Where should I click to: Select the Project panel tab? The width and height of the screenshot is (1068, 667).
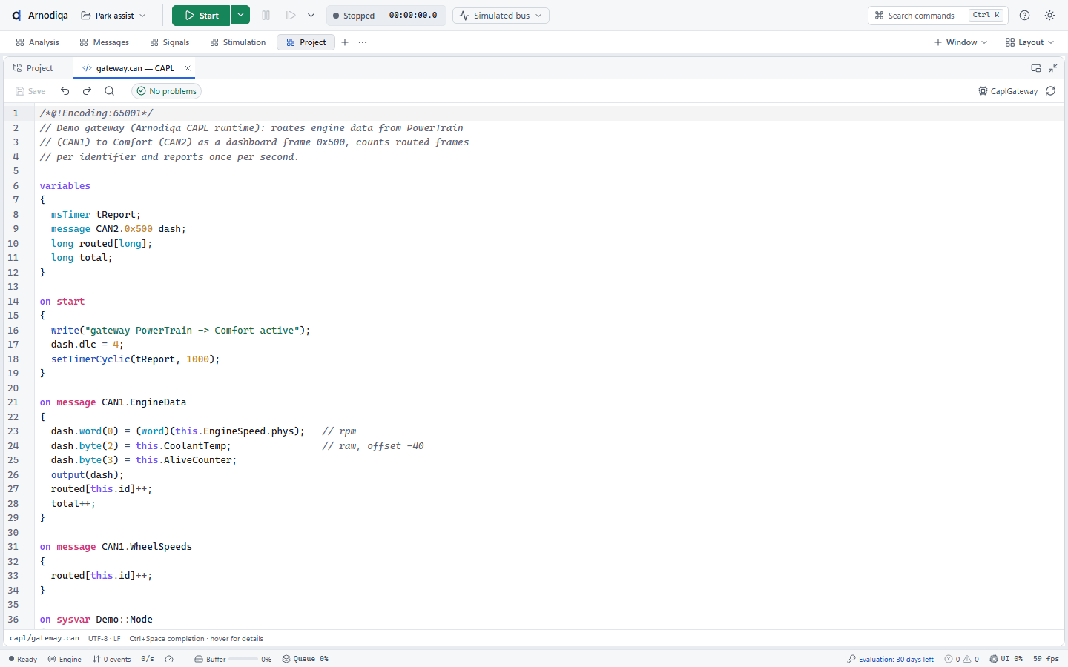point(33,68)
